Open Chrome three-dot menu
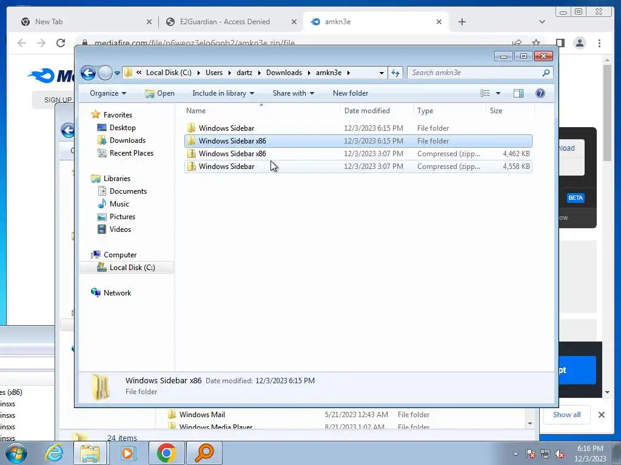Image resolution: width=621 pixels, height=465 pixels. pyautogui.click(x=600, y=43)
